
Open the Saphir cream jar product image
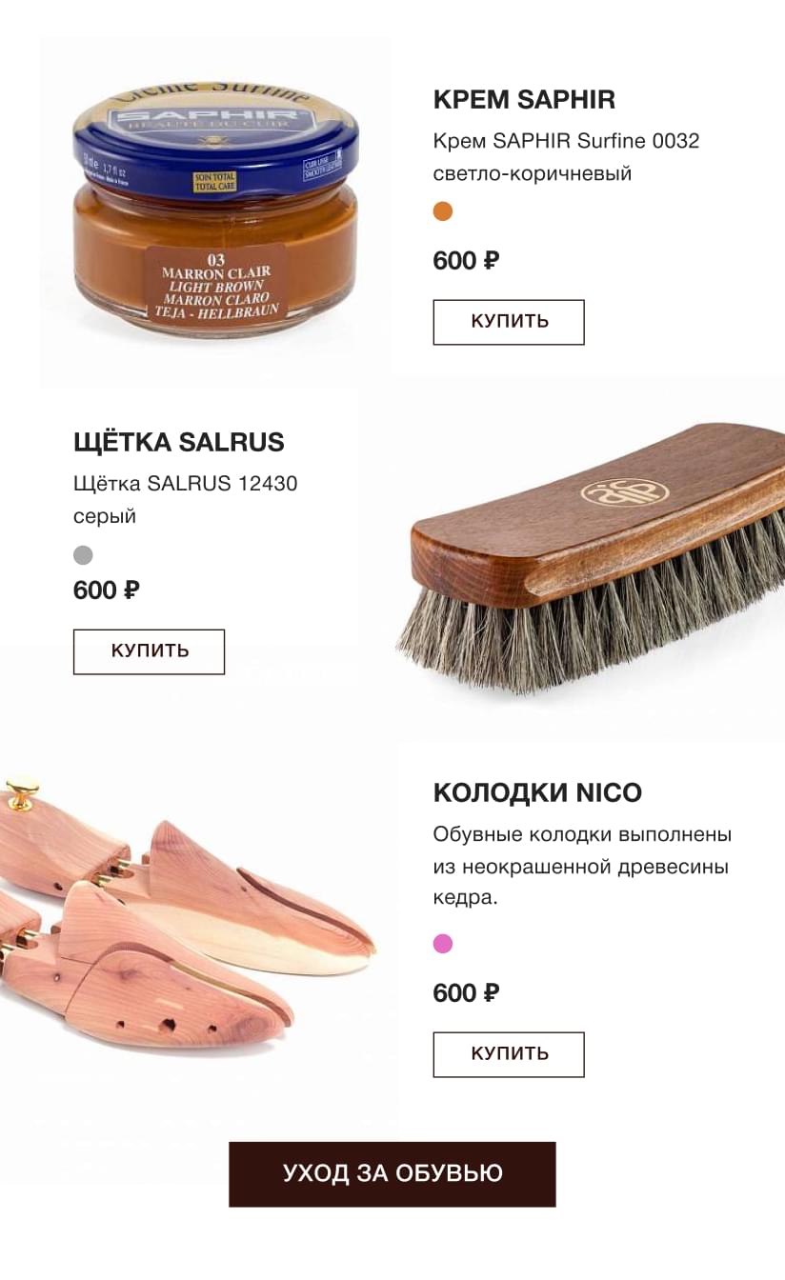pos(216,211)
